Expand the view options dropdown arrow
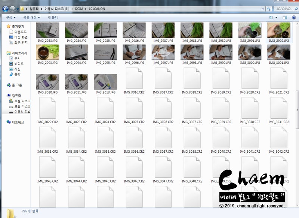Image resolution: width=299 pixels, height=218 pixels. click(276, 17)
